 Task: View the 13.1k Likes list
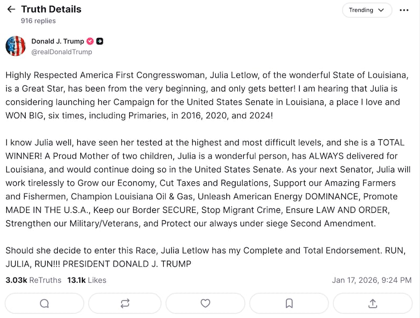[x=87, y=280]
